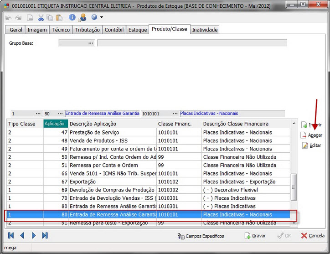This screenshot has height=254, width=330.
Task: Click the Apagar button
Action: pos(311,135)
